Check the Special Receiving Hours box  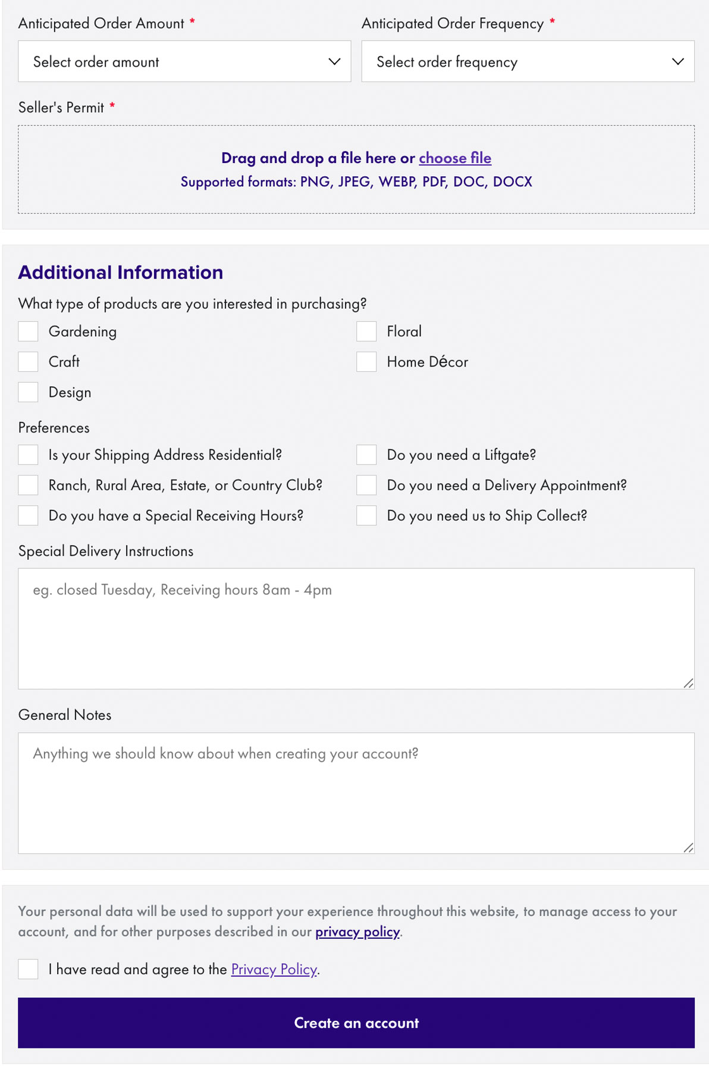coord(28,516)
